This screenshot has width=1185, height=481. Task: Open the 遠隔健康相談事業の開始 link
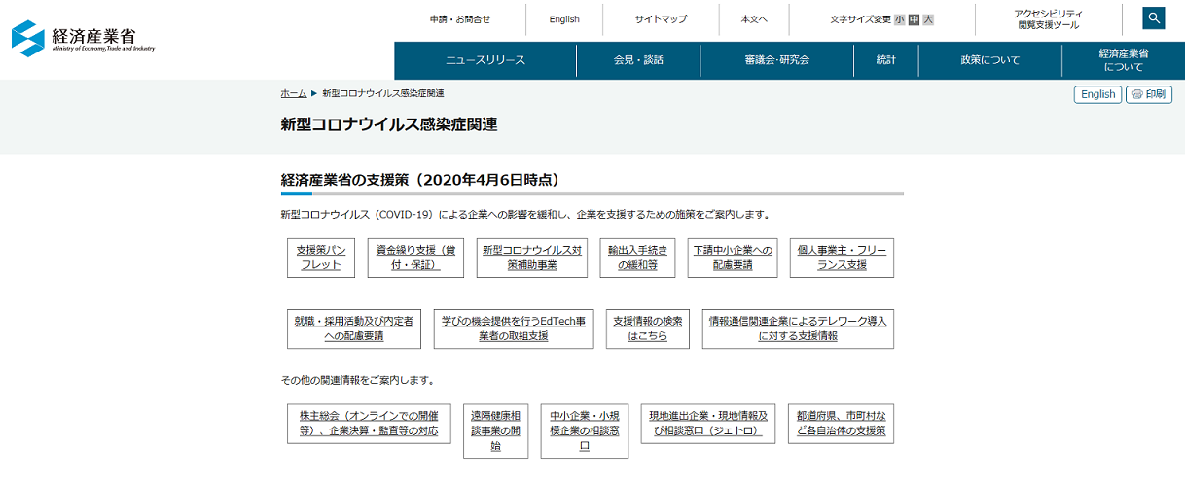495,429
